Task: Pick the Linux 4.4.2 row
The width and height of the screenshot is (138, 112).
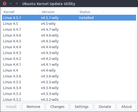Action: tap(69, 59)
